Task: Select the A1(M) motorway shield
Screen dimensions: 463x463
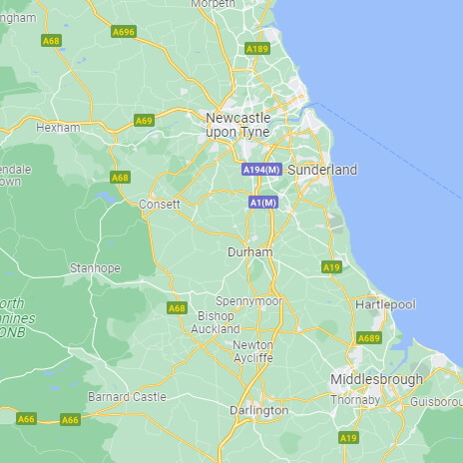Action: click(263, 203)
